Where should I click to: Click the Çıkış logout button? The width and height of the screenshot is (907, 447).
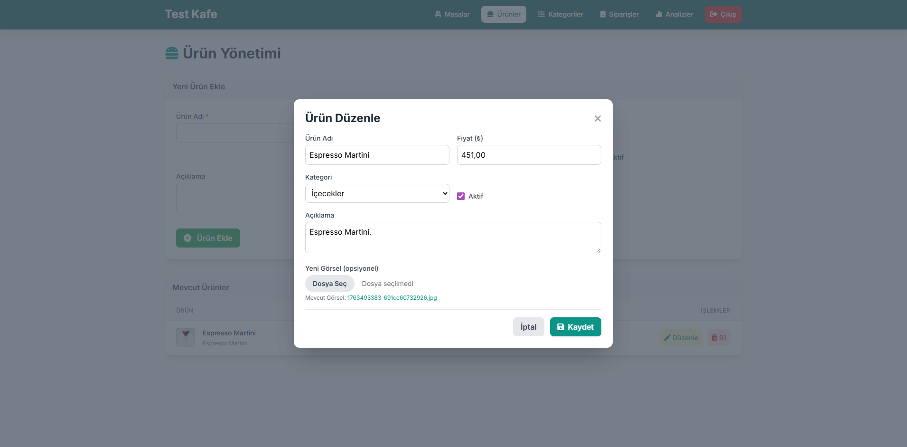723,14
